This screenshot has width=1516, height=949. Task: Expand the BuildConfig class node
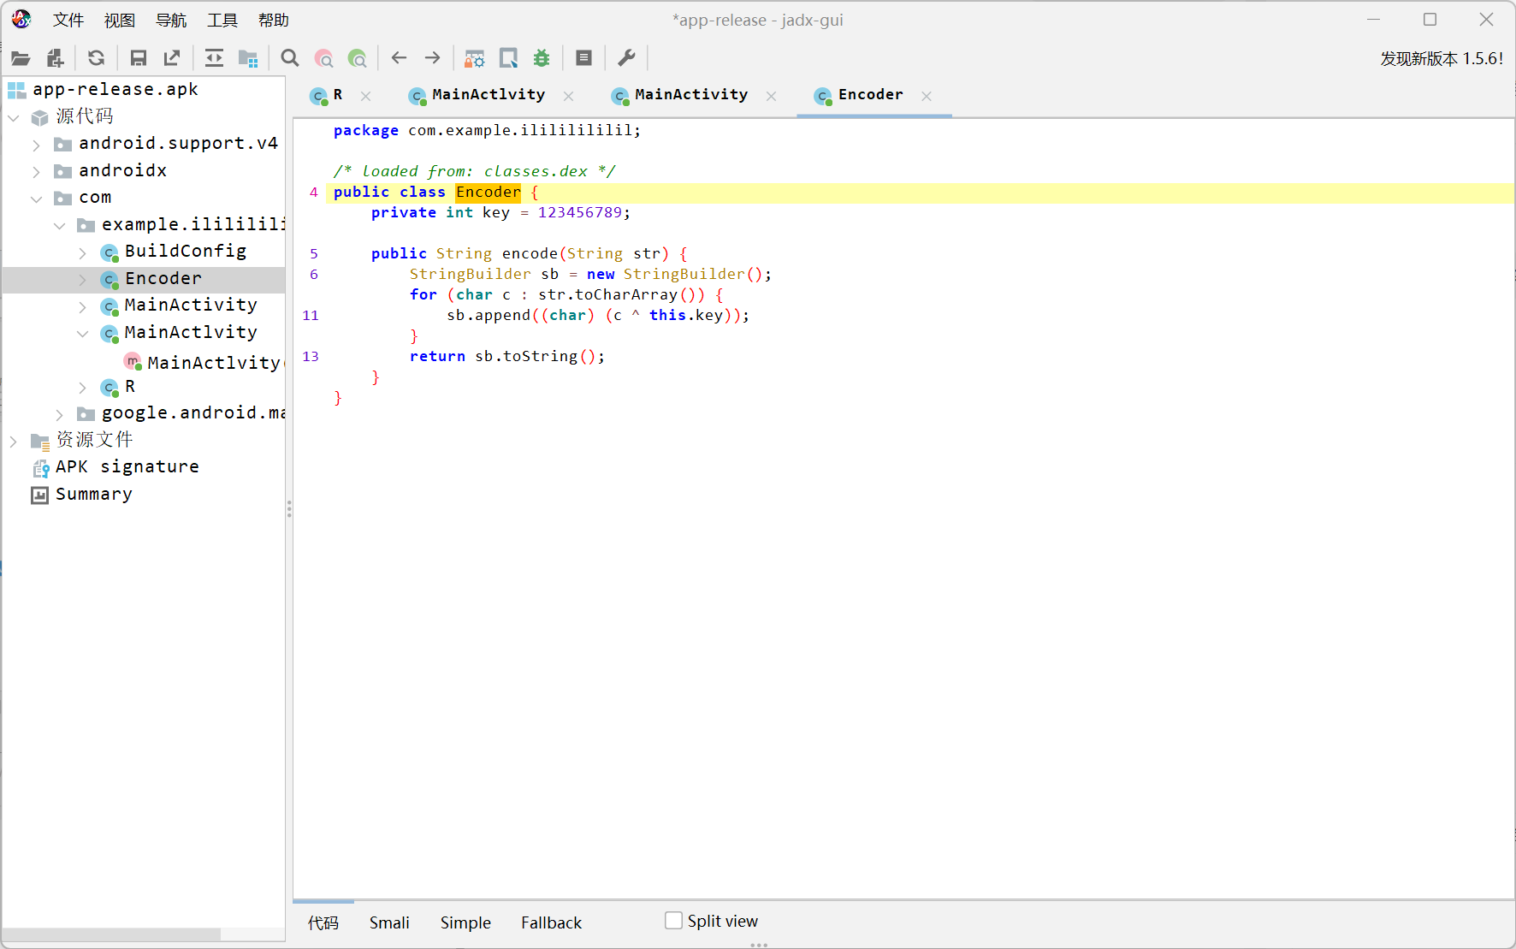(x=82, y=252)
